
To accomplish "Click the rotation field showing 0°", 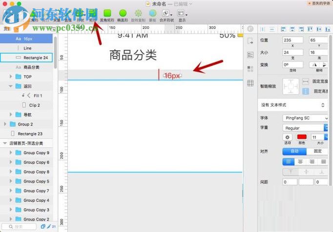I will pyautogui.click(x=292, y=65).
